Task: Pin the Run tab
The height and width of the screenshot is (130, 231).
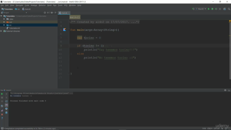Action: click(2, 111)
